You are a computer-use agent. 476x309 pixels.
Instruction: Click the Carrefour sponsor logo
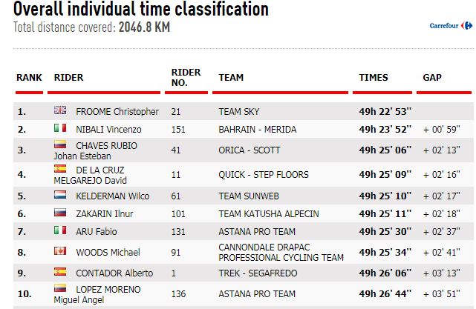pos(451,26)
